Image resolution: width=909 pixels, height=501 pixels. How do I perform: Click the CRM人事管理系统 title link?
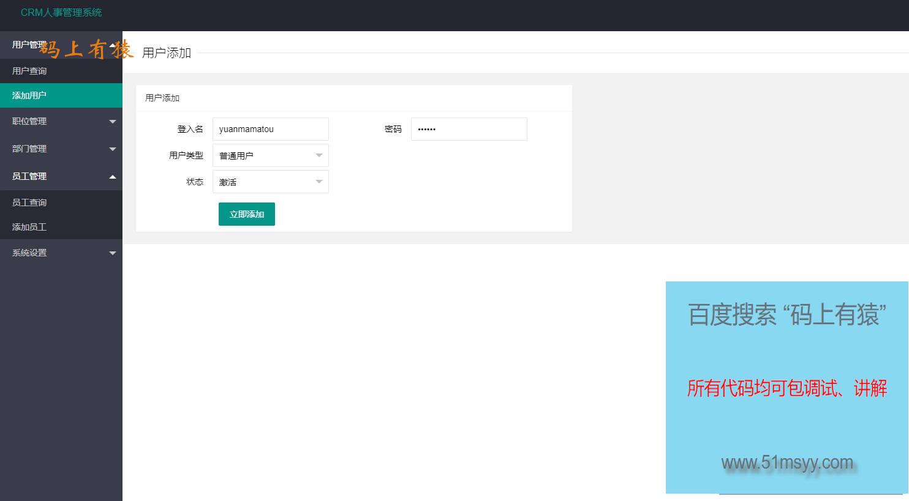(x=61, y=12)
